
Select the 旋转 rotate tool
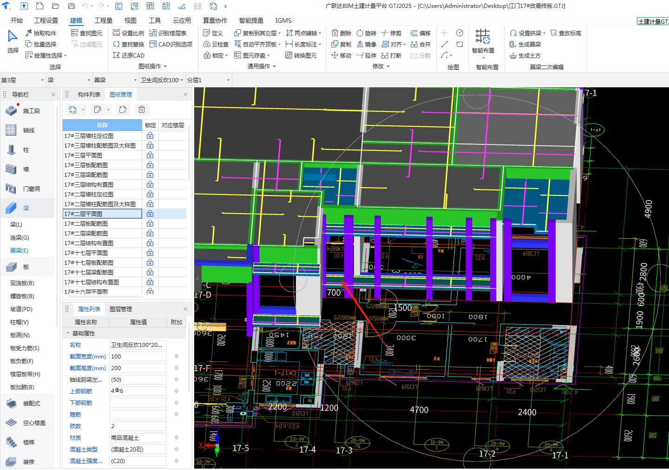tap(366, 33)
